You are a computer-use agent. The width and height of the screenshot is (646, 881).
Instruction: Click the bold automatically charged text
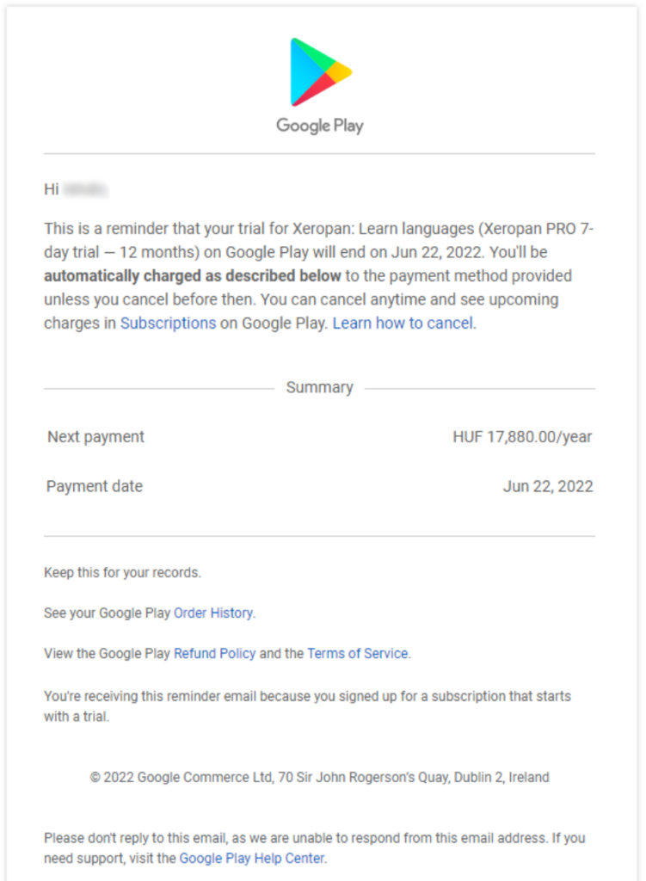tap(193, 276)
